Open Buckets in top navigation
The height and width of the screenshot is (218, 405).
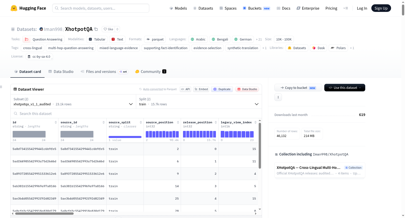[256, 8]
